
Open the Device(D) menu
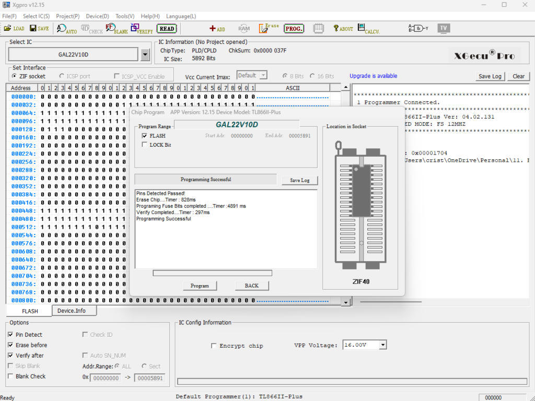click(x=97, y=16)
